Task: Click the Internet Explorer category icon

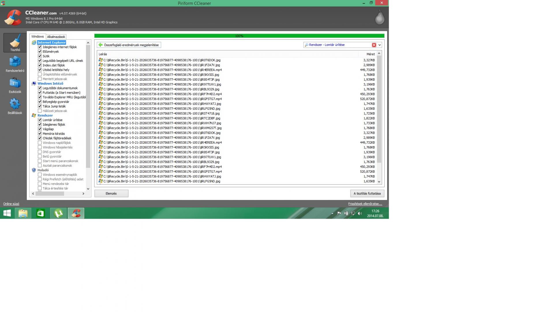Action: [34, 42]
